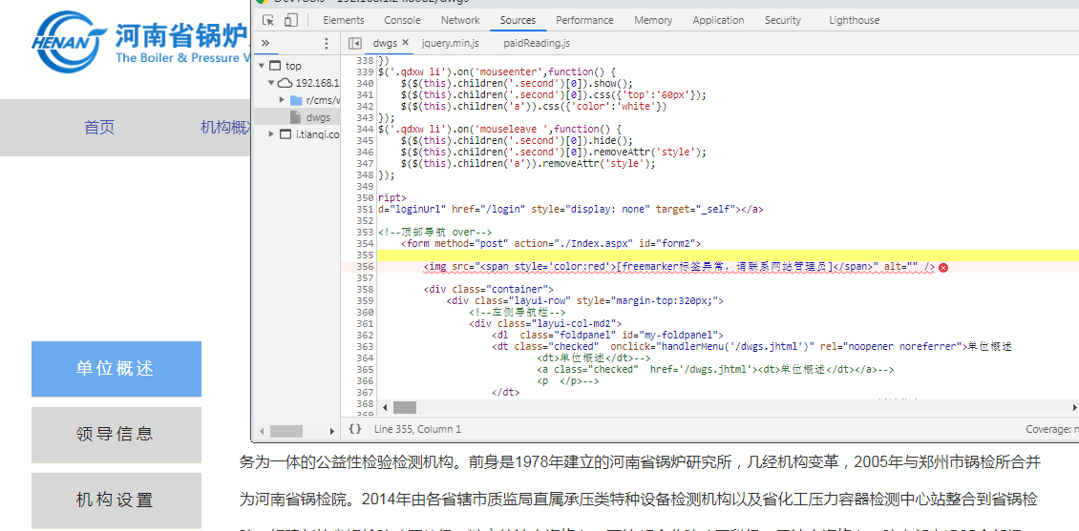This screenshot has height=531, width=1079.
Task: Expand the i.tianqi.co frame node
Action: coord(272,134)
